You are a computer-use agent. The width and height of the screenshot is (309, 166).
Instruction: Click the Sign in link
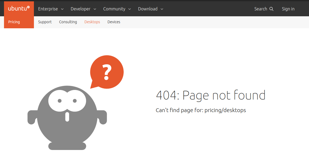[x=288, y=9]
